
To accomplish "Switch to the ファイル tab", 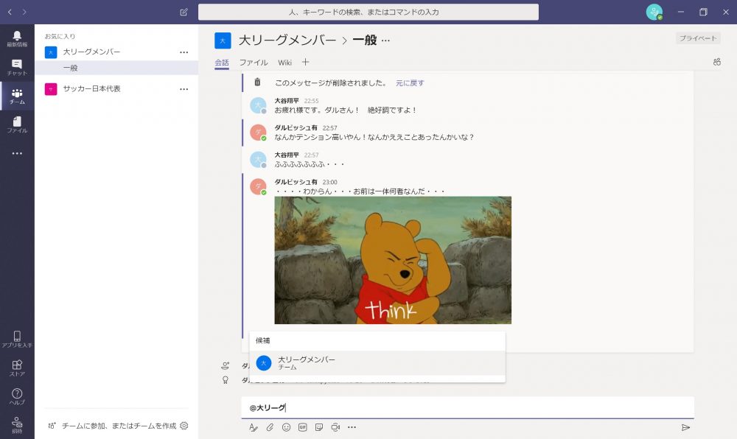I will (x=253, y=63).
